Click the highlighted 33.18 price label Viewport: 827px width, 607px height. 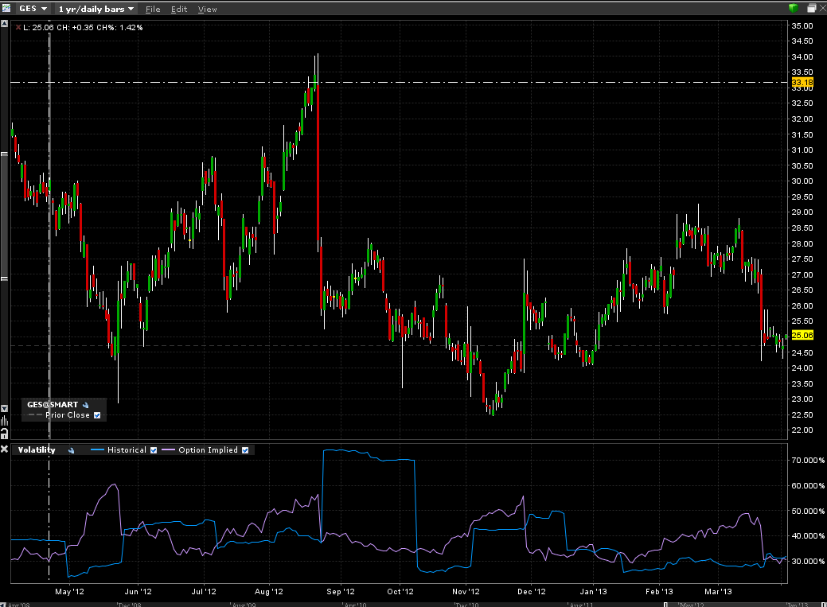pos(802,82)
